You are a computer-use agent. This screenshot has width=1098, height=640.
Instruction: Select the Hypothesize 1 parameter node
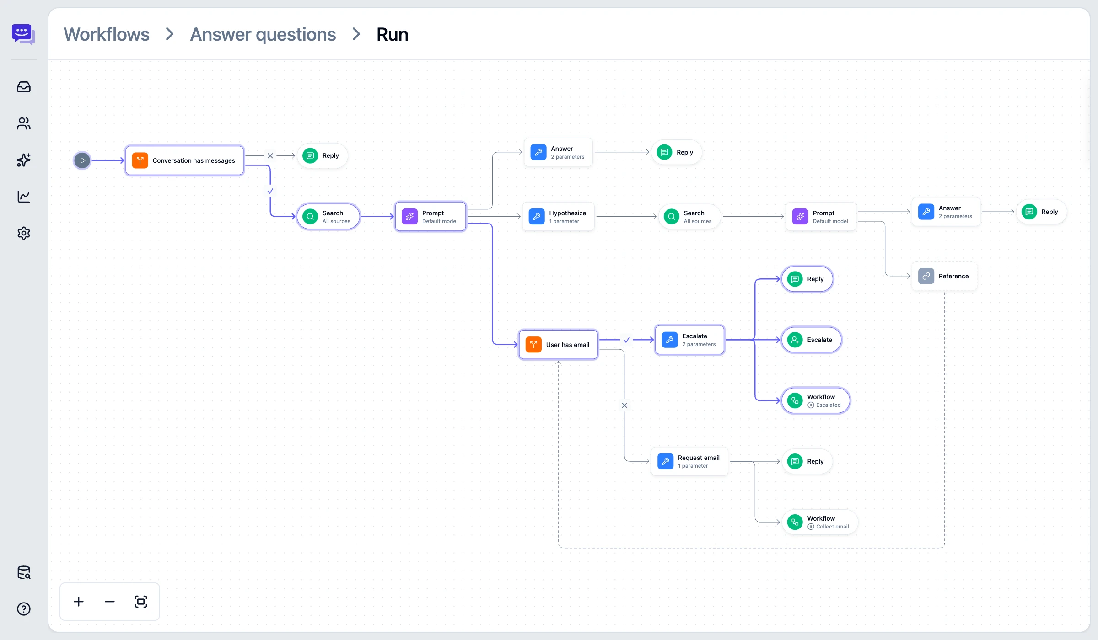click(559, 217)
